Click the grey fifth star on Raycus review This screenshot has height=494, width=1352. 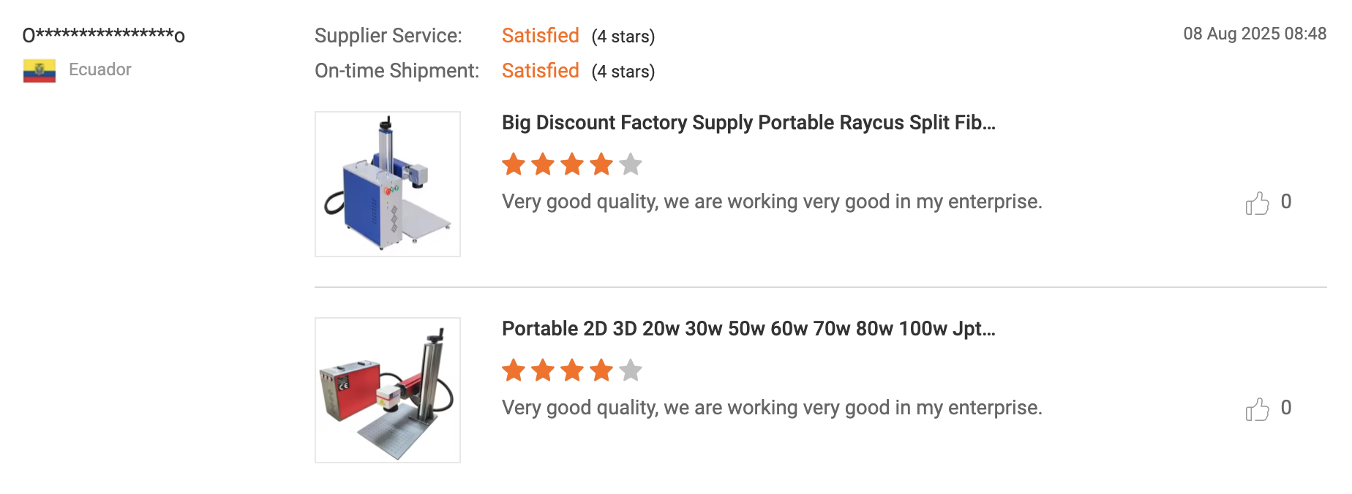point(631,164)
